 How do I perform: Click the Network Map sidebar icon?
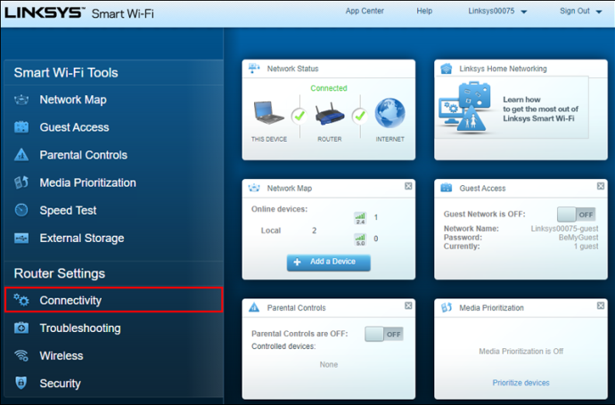click(21, 100)
